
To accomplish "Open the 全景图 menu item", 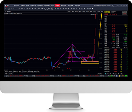I will click(x=23, y=6).
